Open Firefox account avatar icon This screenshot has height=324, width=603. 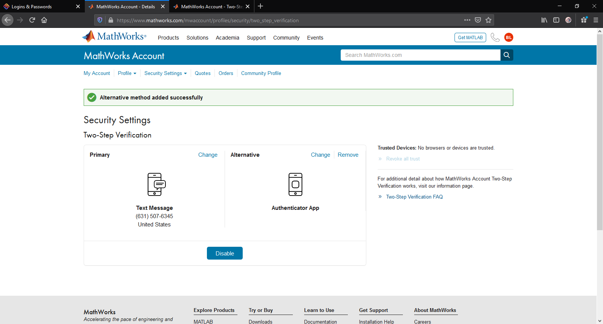pyautogui.click(x=568, y=20)
